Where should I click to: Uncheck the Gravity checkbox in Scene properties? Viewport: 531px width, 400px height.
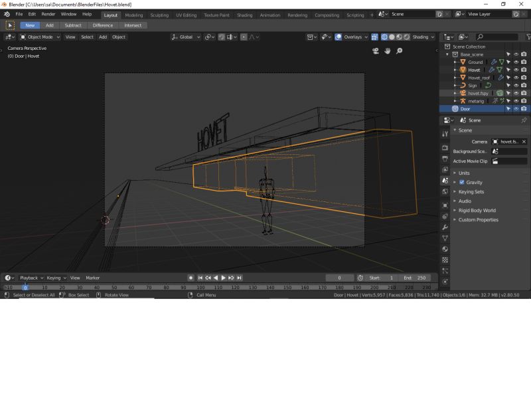461,182
